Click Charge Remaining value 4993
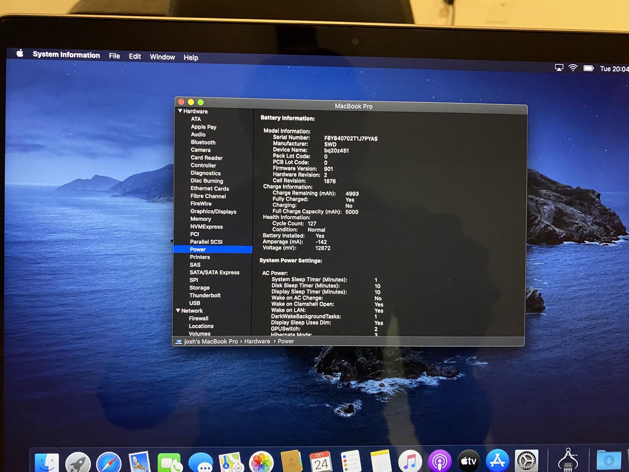The width and height of the screenshot is (629, 472). (352, 194)
